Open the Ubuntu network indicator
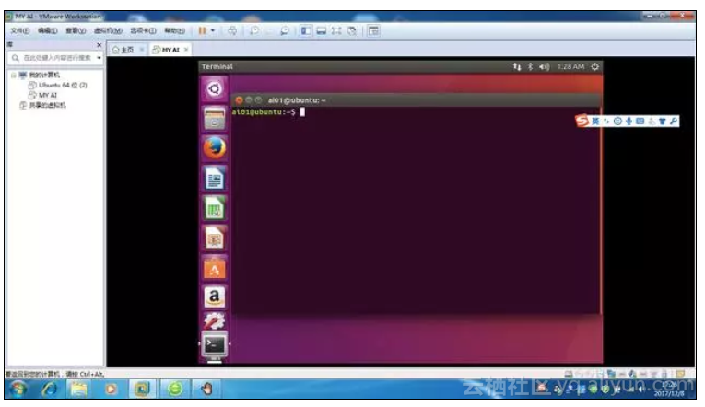The width and height of the screenshot is (705, 407). [x=517, y=66]
